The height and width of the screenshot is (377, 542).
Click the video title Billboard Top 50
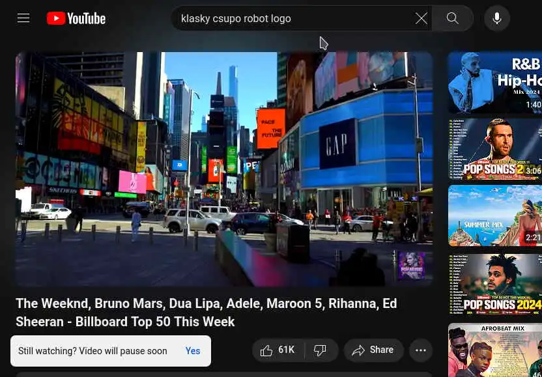(206, 313)
